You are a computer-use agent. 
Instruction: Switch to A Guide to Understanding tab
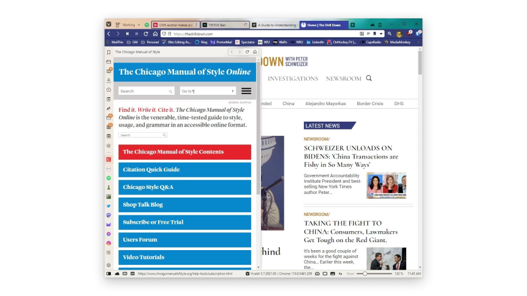275,25
